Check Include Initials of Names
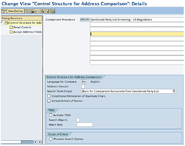Screen dimensions: 185x146 coord(49,101)
